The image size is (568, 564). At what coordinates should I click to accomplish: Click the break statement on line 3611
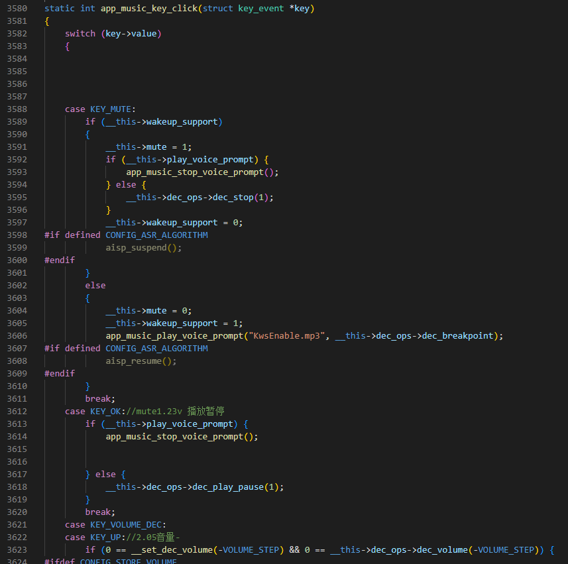pos(100,399)
